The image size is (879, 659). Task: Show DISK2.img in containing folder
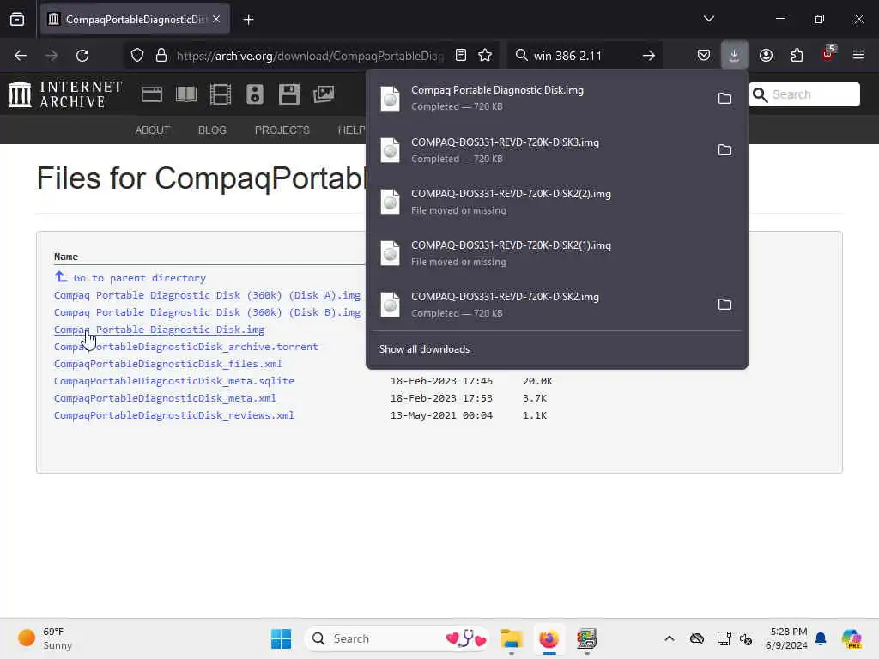pos(724,305)
